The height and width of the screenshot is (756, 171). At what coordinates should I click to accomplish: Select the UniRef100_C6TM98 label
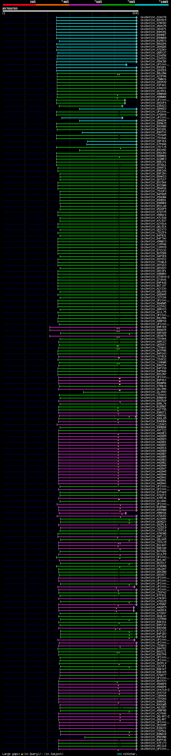(x=153, y=619)
